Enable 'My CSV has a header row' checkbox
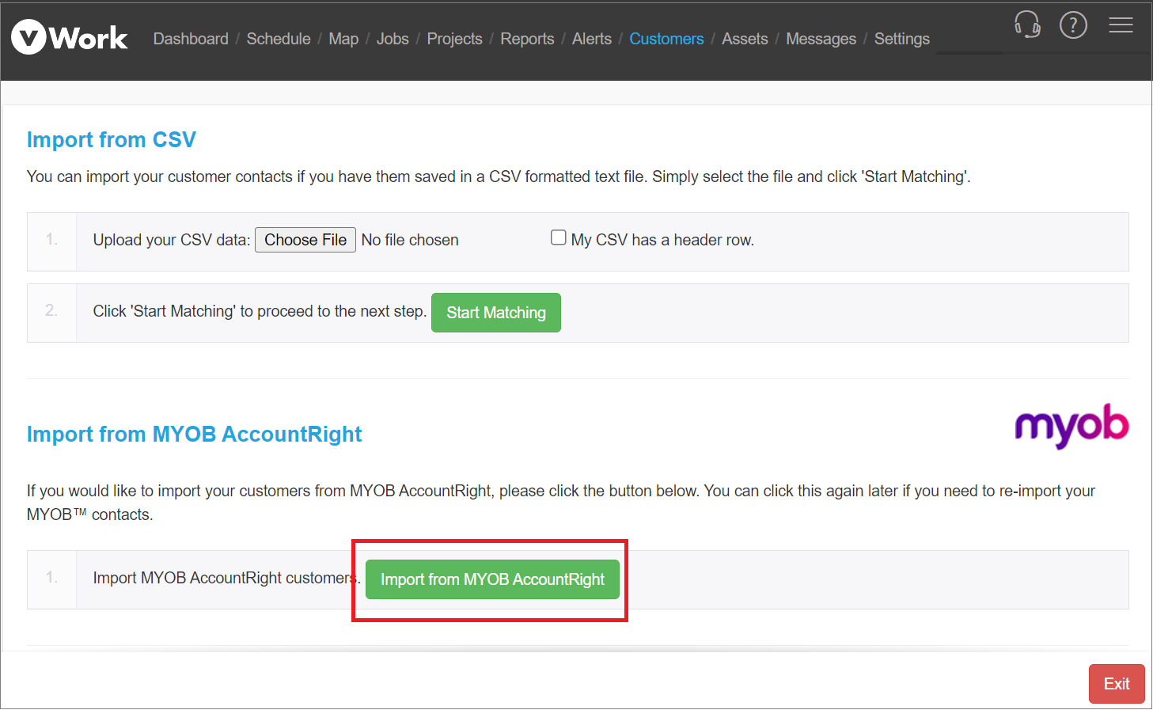The image size is (1153, 710). point(559,237)
